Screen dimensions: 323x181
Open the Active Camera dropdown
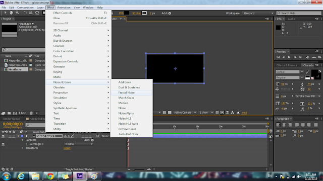(185, 113)
